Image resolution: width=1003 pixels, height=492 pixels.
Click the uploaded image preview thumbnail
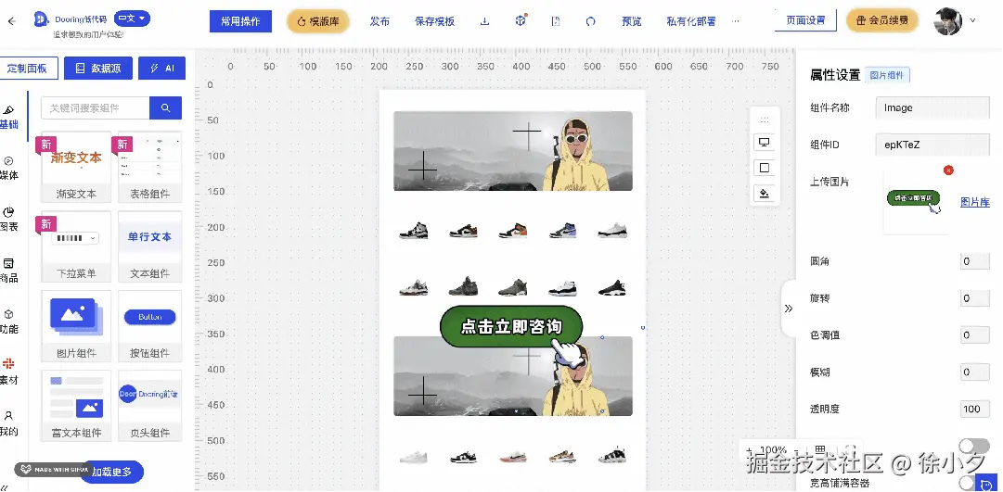click(x=916, y=201)
